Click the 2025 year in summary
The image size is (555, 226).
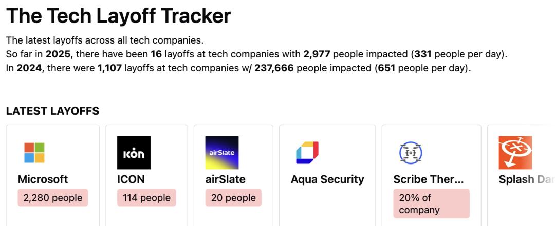tap(58, 54)
